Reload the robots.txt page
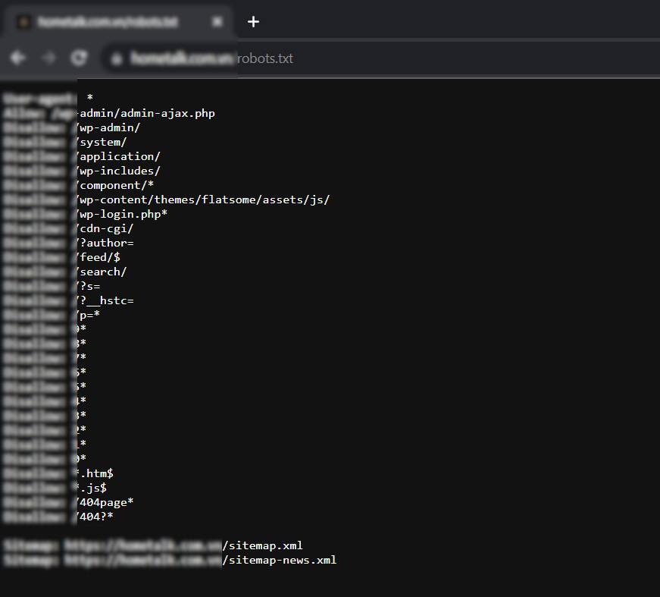This screenshot has width=660, height=597. 79,58
